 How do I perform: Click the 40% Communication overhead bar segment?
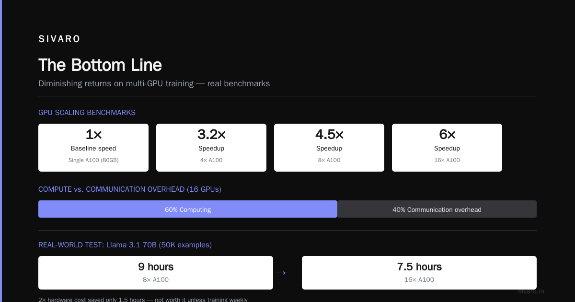click(x=437, y=209)
